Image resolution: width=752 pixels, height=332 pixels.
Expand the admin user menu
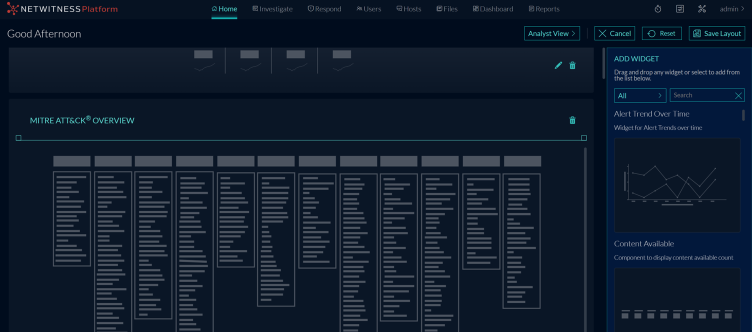(x=732, y=9)
